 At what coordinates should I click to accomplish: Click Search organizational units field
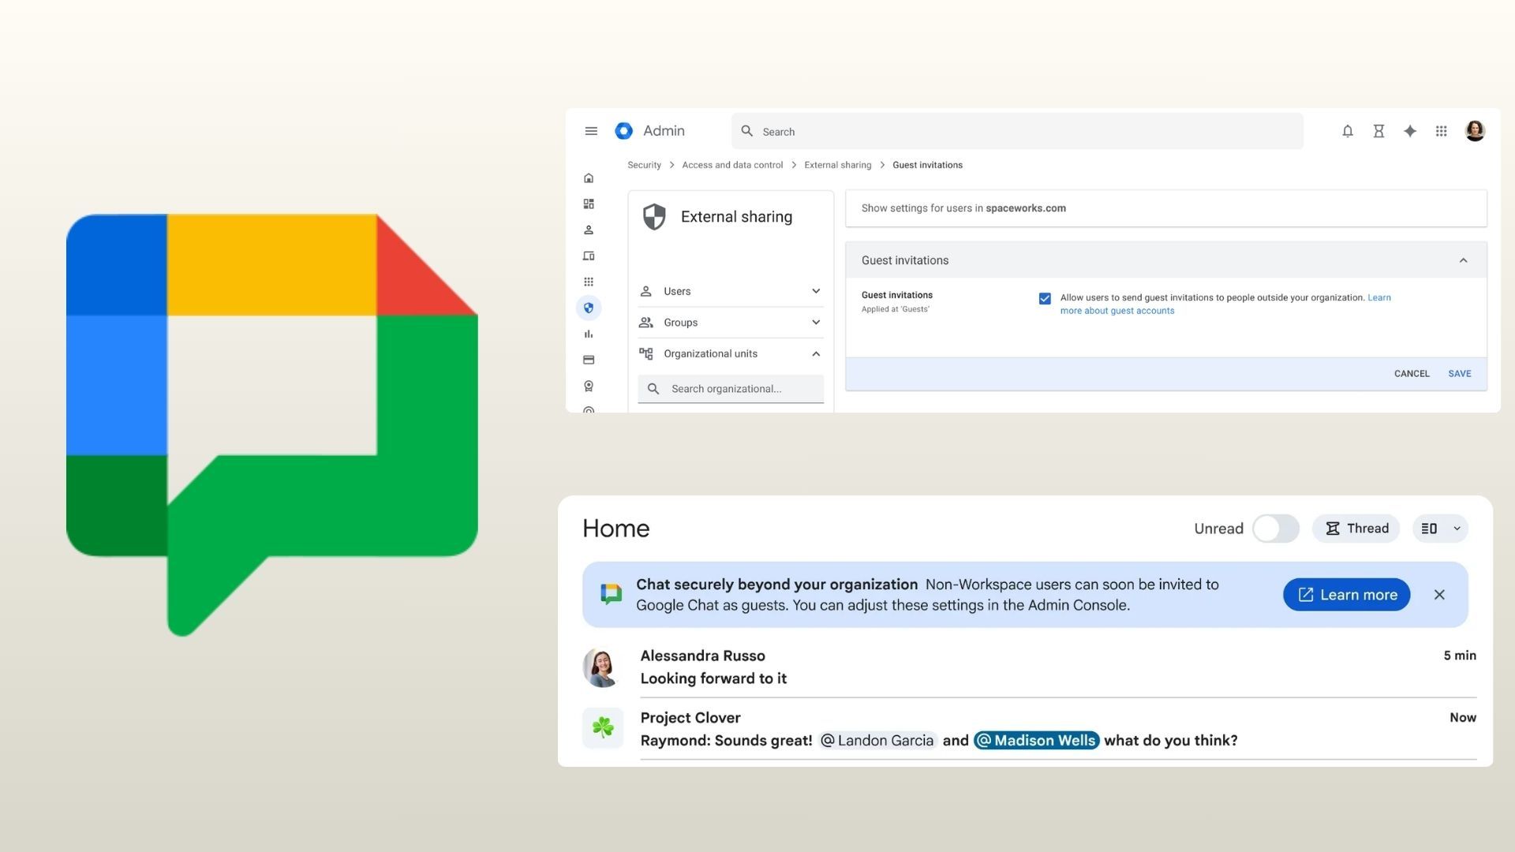tap(731, 389)
